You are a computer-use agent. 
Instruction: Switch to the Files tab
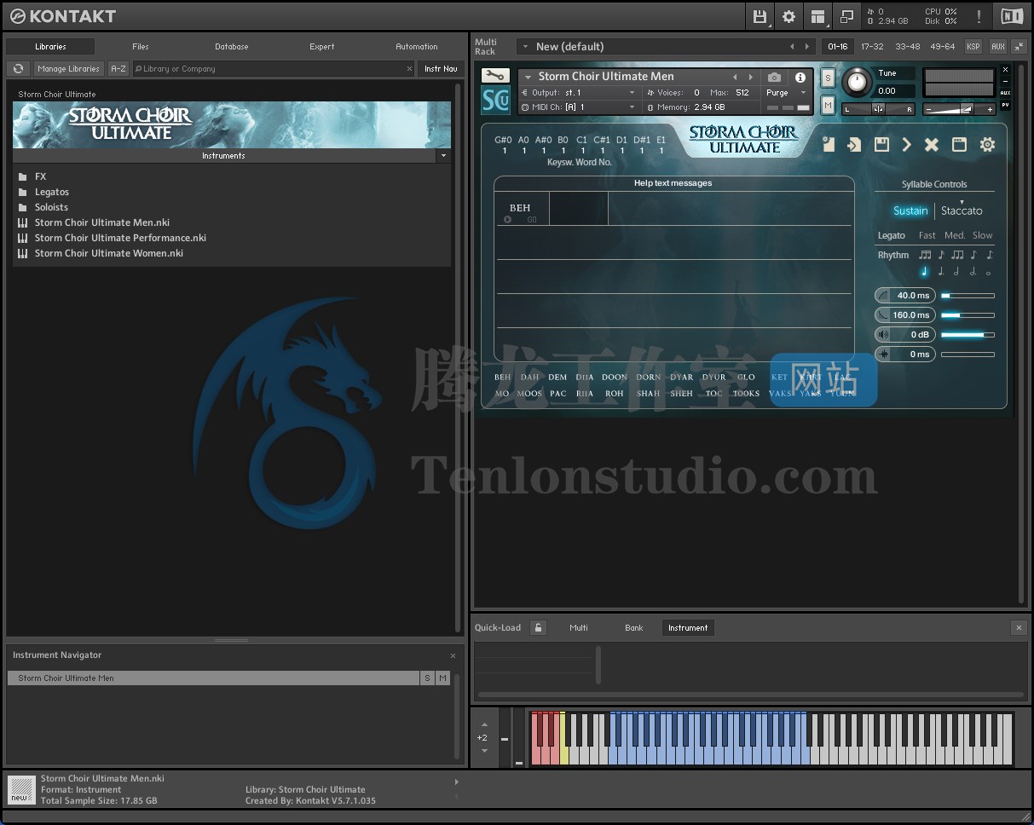141,47
